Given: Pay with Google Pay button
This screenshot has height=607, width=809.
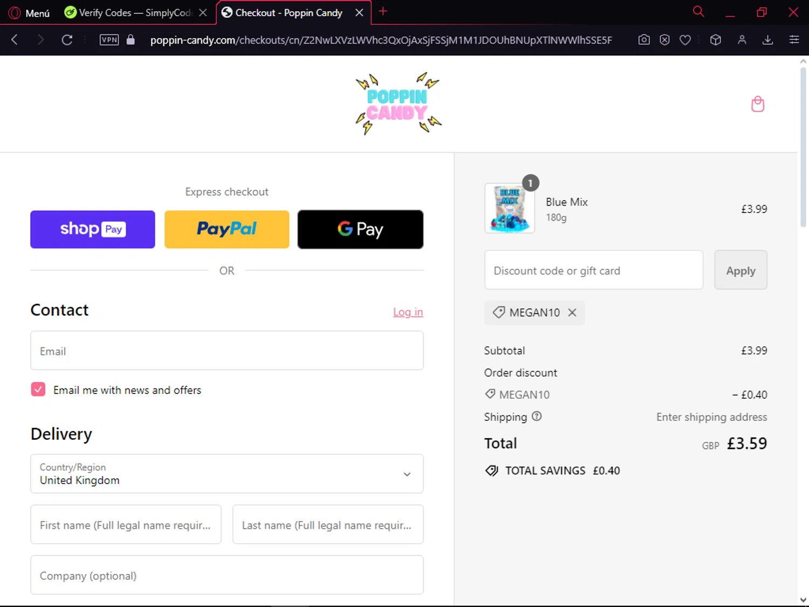Looking at the screenshot, I should pyautogui.click(x=360, y=229).
